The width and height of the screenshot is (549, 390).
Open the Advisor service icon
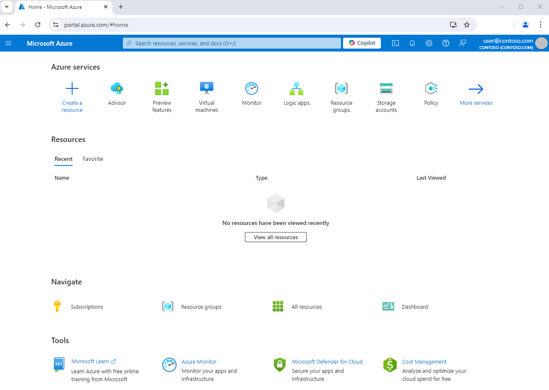(117, 88)
